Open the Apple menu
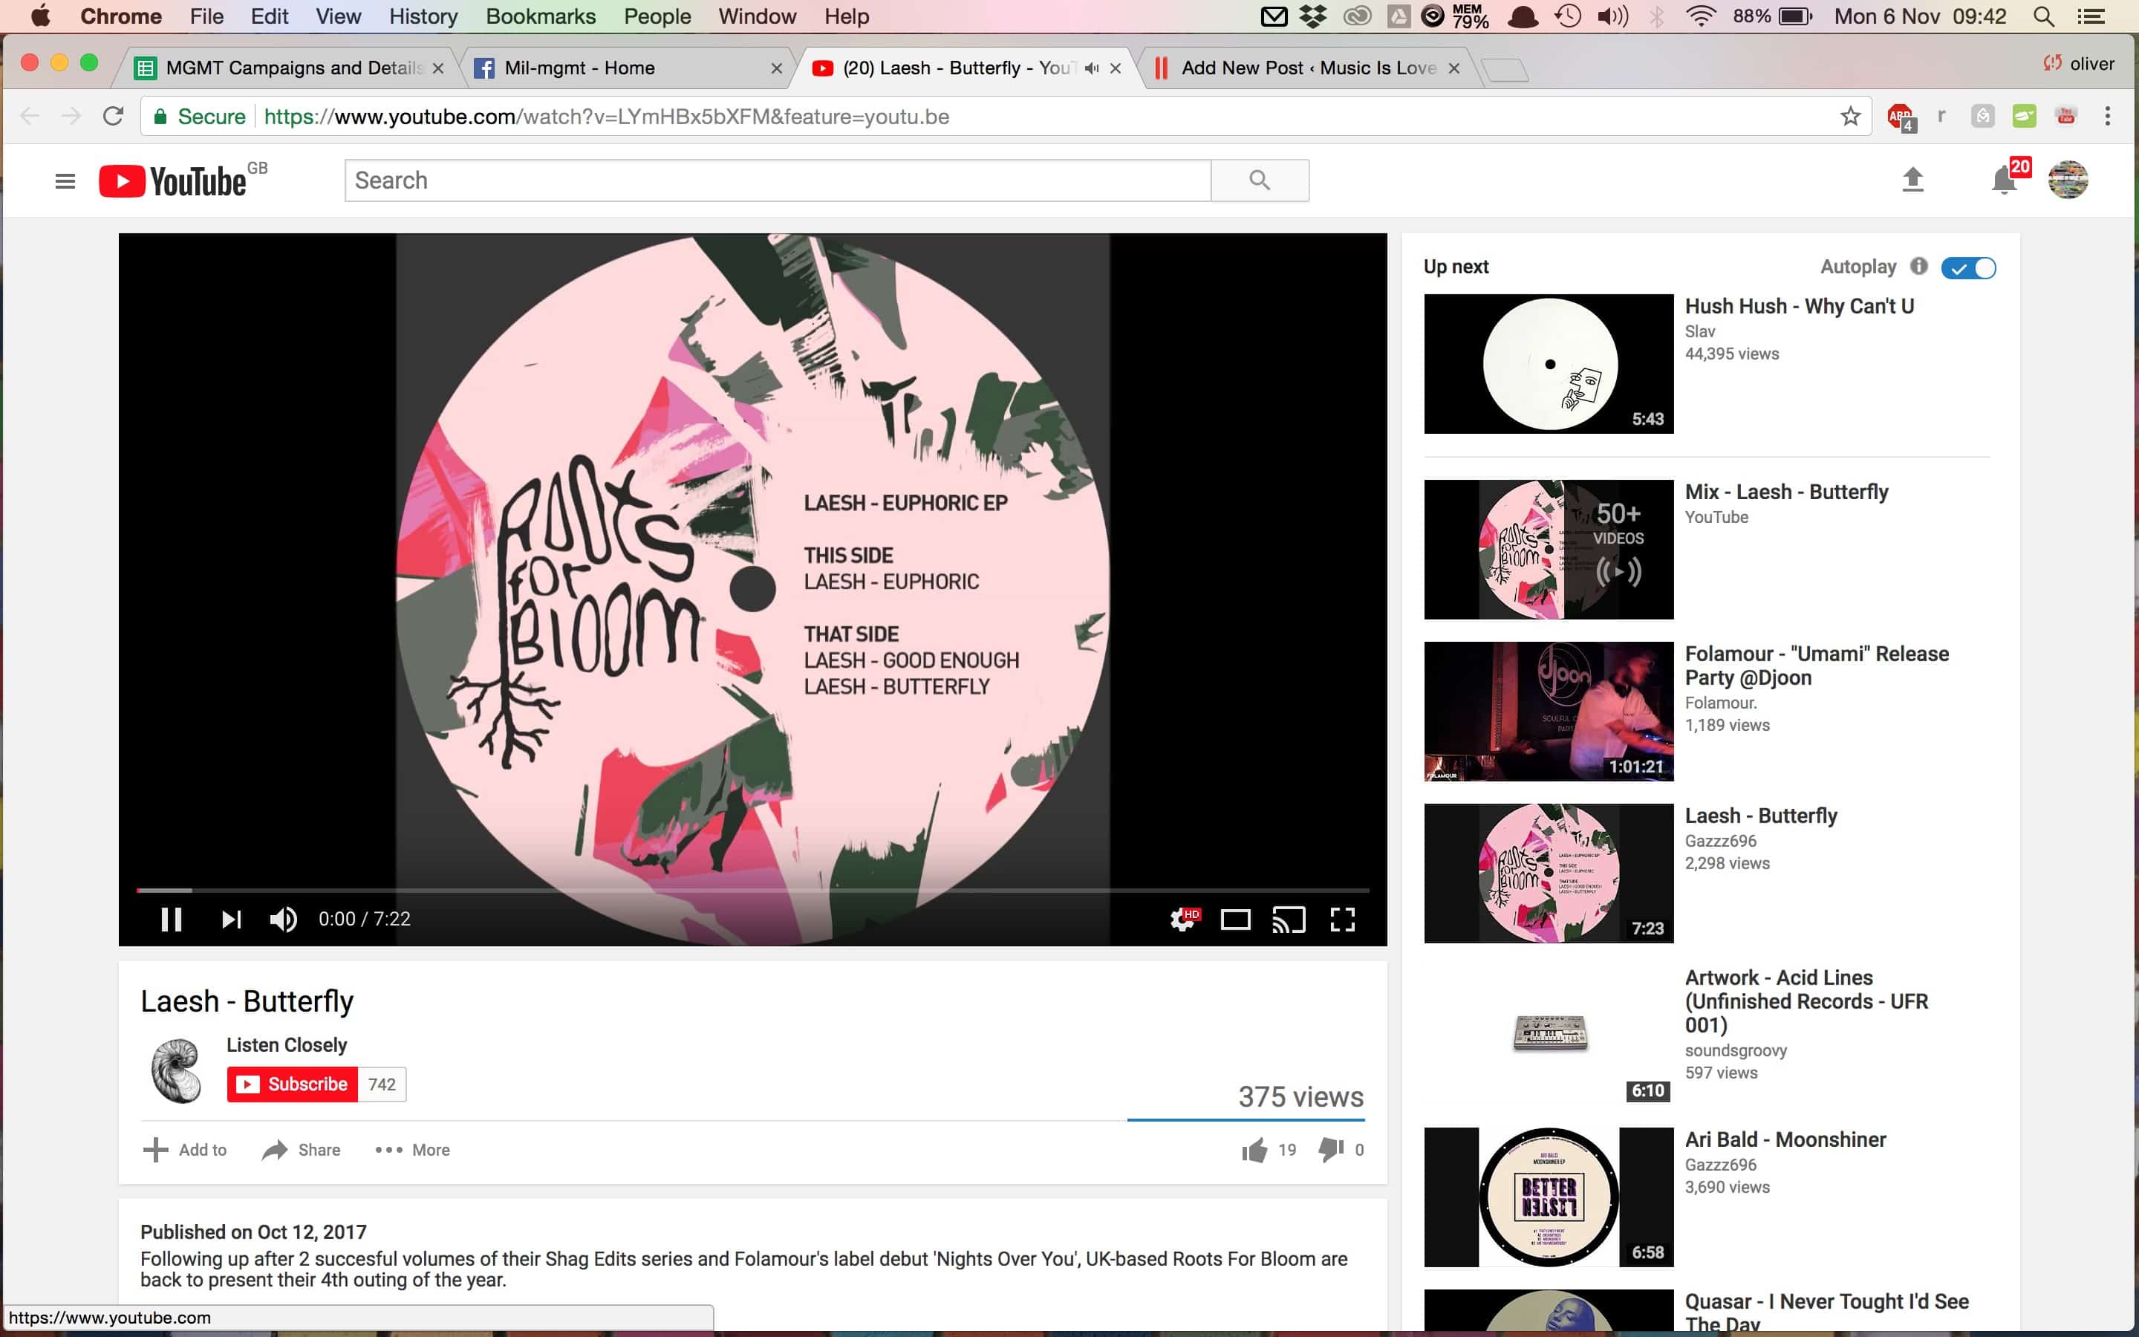The width and height of the screenshot is (2139, 1337). click(40, 16)
